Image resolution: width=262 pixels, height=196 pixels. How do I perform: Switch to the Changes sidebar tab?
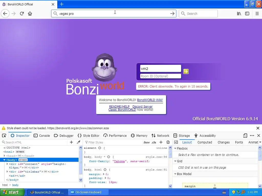pos(224,142)
